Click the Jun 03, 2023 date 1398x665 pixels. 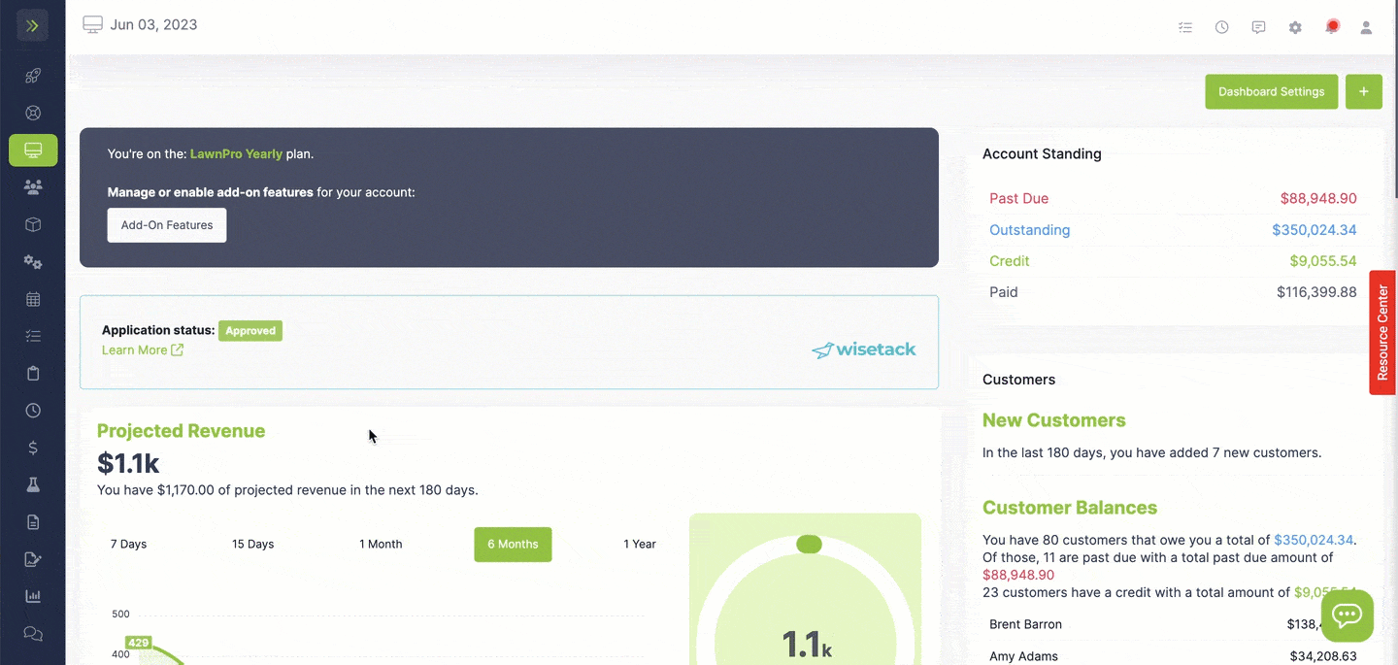(153, 25)
